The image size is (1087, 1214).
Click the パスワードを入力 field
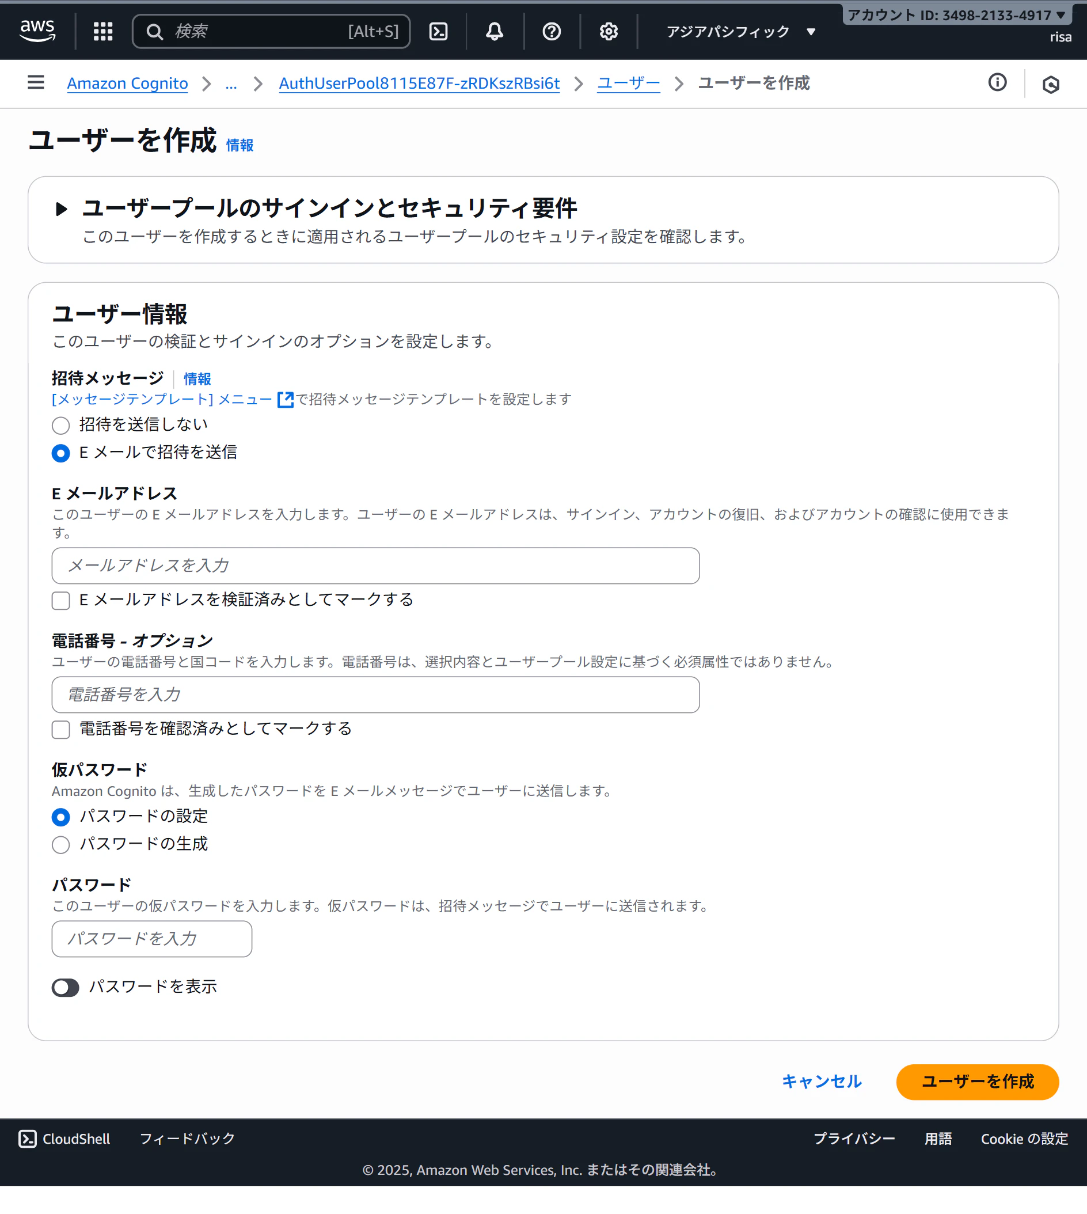coord(151,939)
